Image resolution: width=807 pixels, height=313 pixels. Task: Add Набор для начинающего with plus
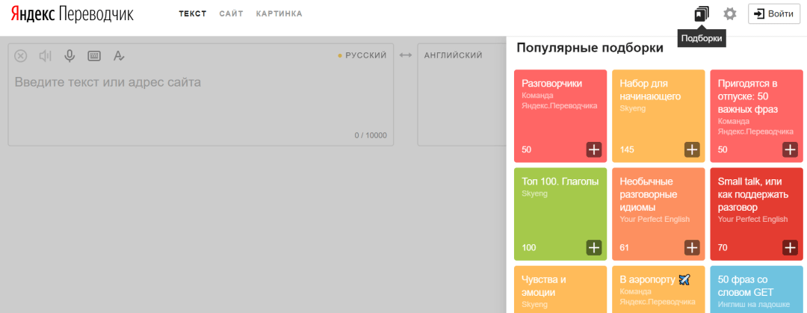point(692,150)
